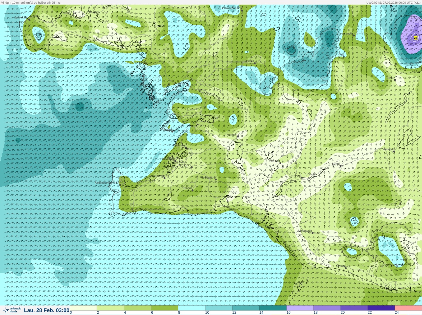Select the 22–24 m/s dark purple swatch
Image resolution: width=422 pixels, height=315 pixels.
pos(381,308)
